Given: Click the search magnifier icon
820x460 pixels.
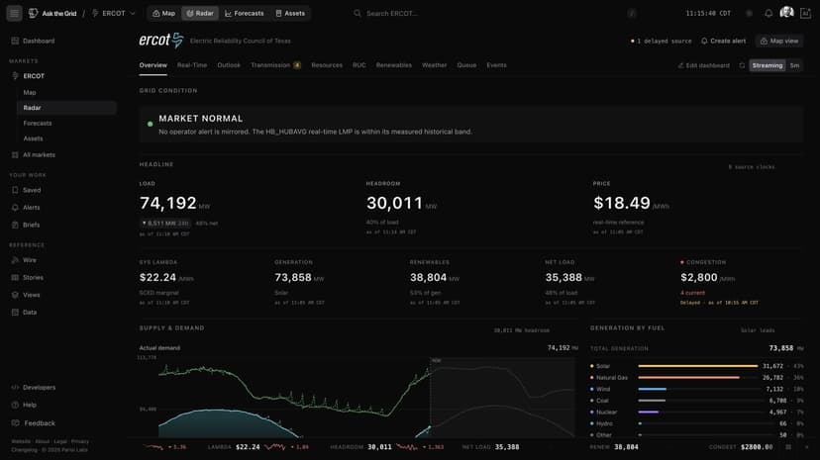Looking at the screenshot, I should [358, 13].
